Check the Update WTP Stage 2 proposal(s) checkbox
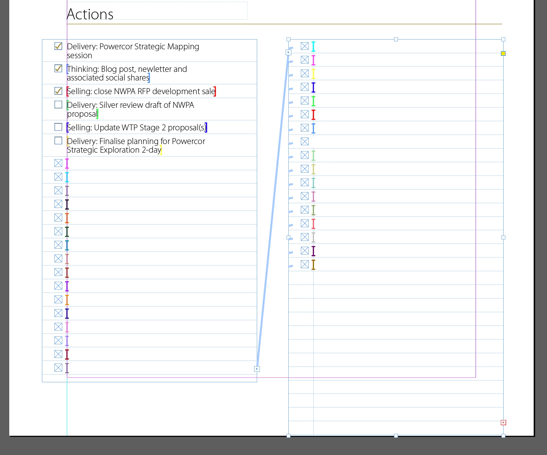The image size is (547, 455). tap(58, 127)
